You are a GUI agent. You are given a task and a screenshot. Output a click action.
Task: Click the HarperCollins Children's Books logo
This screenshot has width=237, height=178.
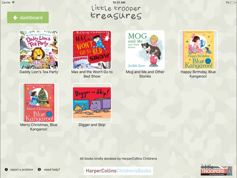tap(118, 171)
